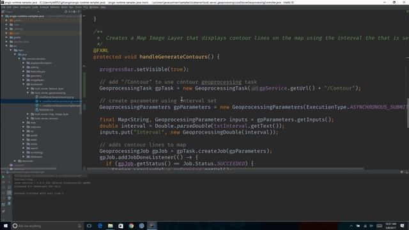This screenshot has width=409, height=230.
Task: Click scroll-from-source icon in Project panel header
Action: click(x=66, y=11)
